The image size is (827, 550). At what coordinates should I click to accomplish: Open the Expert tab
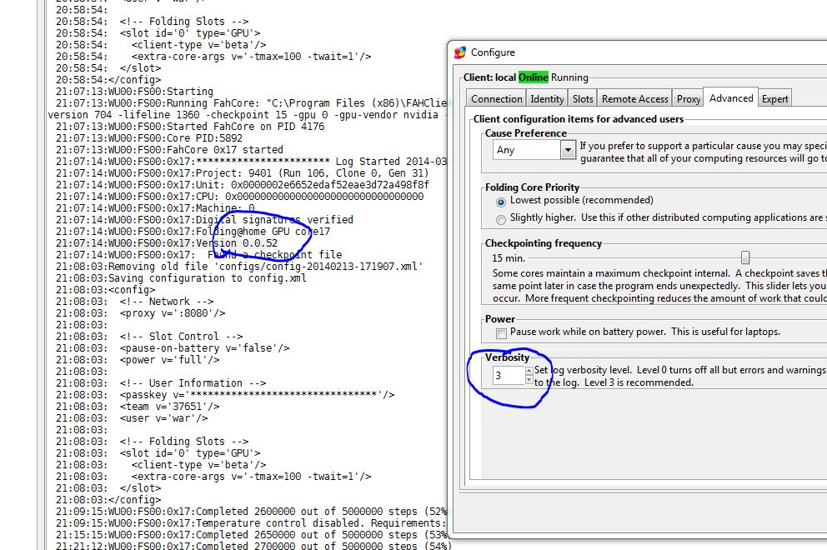pyautogui.click(x=774, y=98)
